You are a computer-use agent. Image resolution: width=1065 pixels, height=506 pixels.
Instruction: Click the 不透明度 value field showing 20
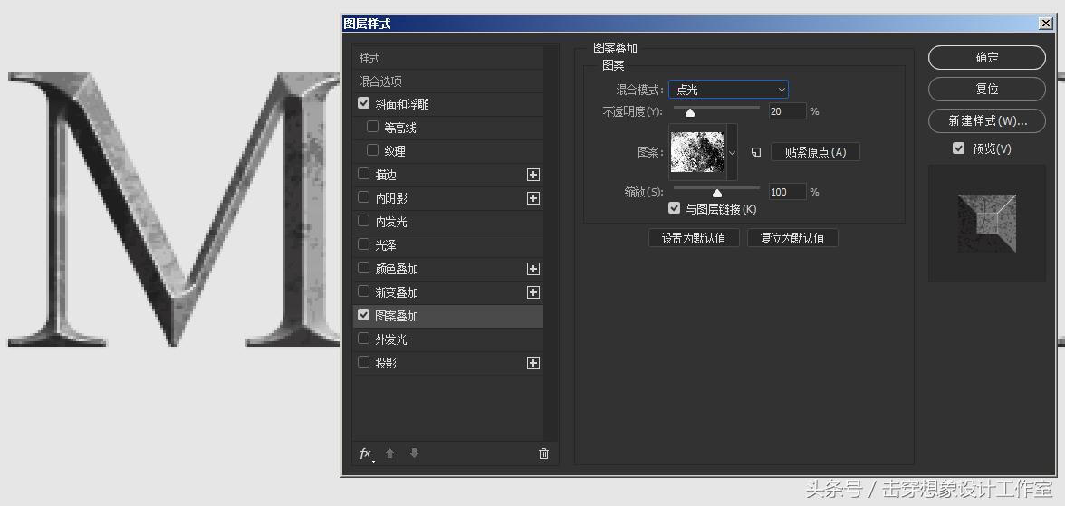pyautogui.click(x=787, y=111)
